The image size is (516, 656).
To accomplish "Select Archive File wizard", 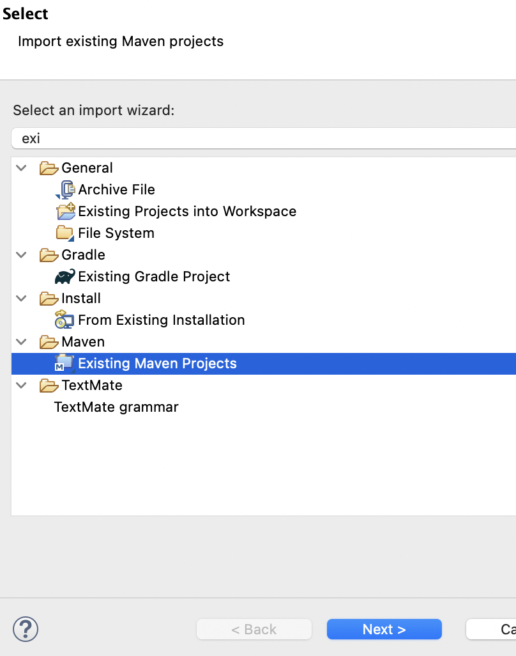I will pos(117,190).
